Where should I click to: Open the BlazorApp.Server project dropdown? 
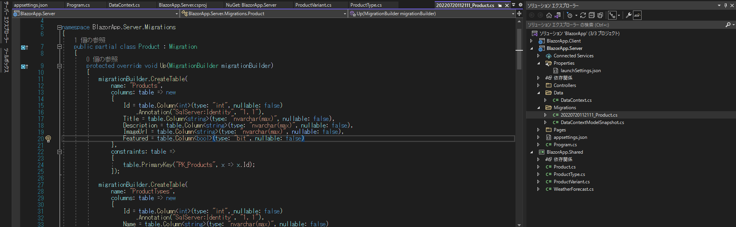click(176, 14)
